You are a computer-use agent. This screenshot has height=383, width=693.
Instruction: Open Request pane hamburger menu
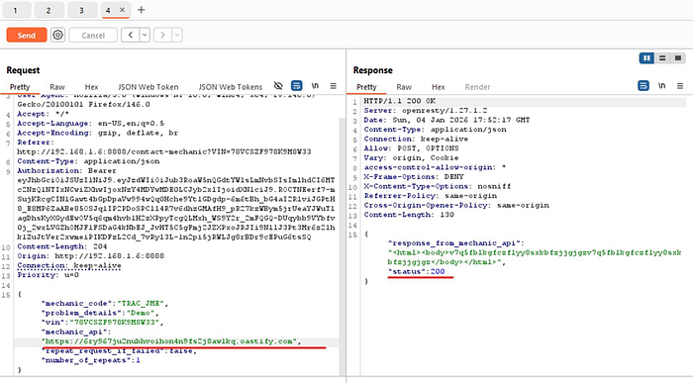pyautogui.click(x=334, y=86)
